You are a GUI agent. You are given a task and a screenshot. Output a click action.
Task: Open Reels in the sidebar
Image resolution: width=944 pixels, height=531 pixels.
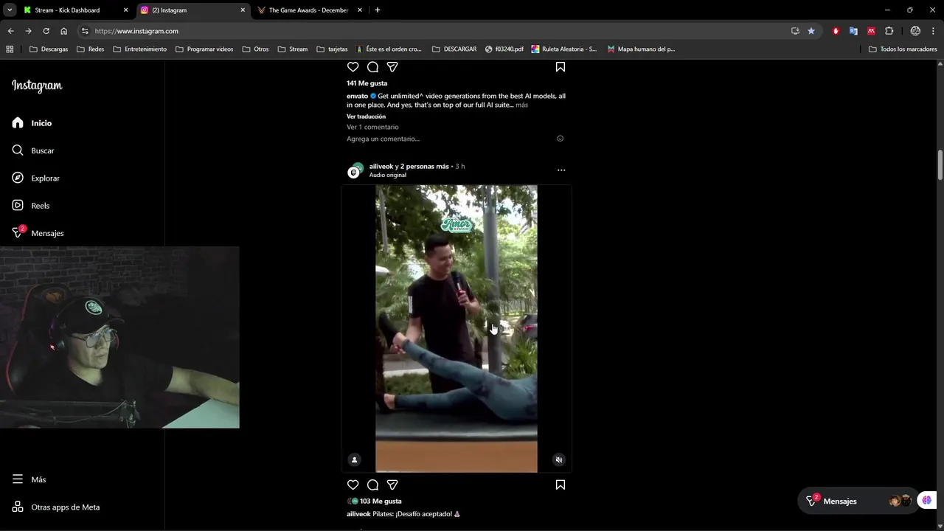pyautogui.click(x=31, y=206)
